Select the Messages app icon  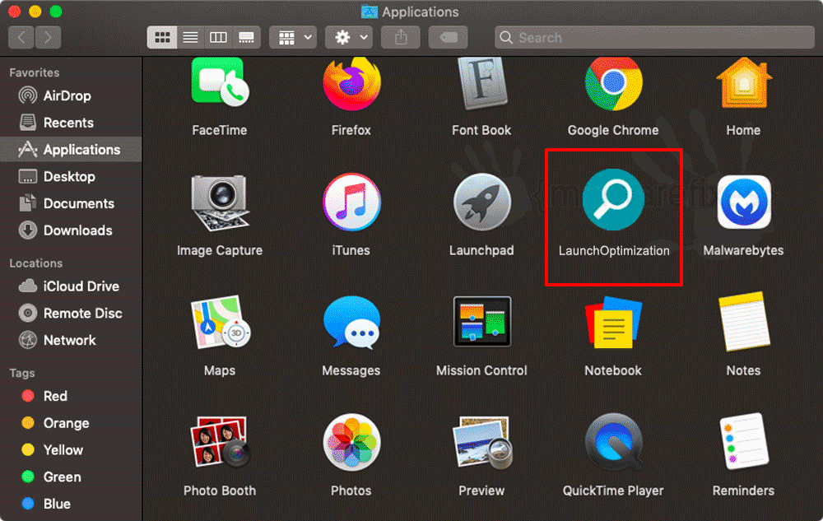[351, 322]
